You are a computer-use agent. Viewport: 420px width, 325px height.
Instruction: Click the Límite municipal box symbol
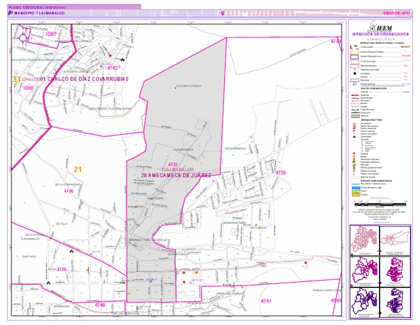tap(354, 61)
